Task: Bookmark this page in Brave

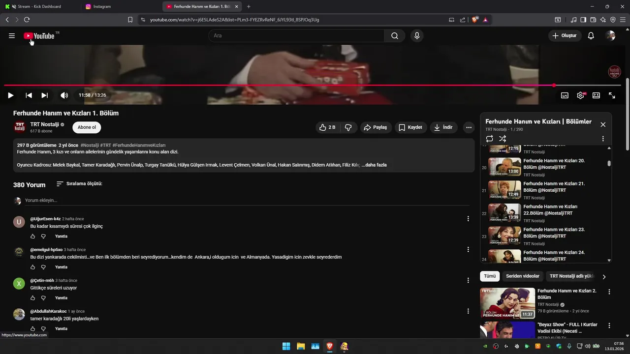Action: click(x=130, y=20)
